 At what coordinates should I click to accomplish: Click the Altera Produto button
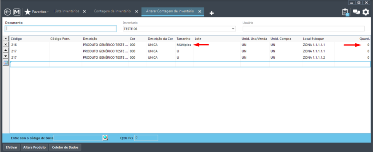[34, 147]
